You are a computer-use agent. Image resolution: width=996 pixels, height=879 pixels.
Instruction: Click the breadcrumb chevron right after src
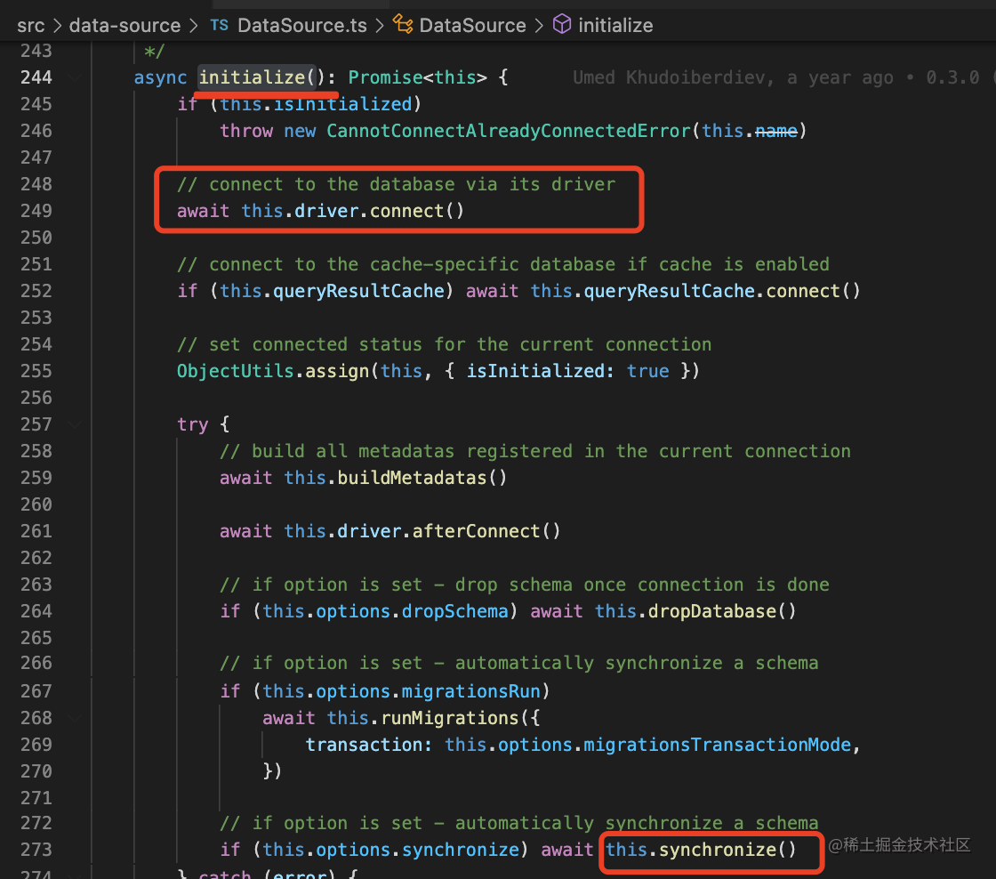click(57, 25)
